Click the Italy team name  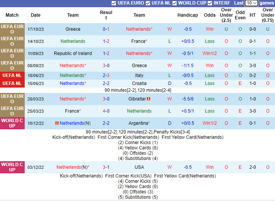click(x=139, y=75)
